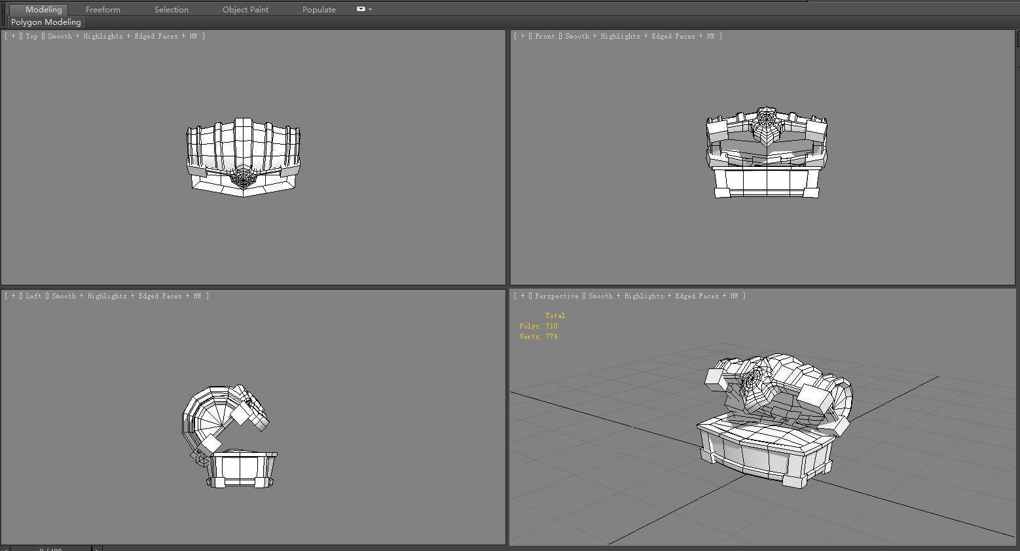This screenshot has height=551, width=1020.
Task: Open the Front viewport Smooth + Highlights shading menu
Action: [x=640, y=37]
